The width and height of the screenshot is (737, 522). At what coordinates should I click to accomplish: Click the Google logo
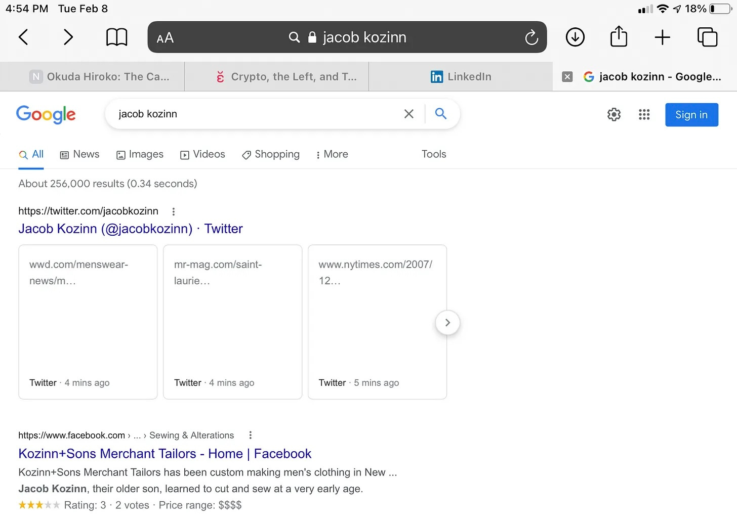(46, 114)
